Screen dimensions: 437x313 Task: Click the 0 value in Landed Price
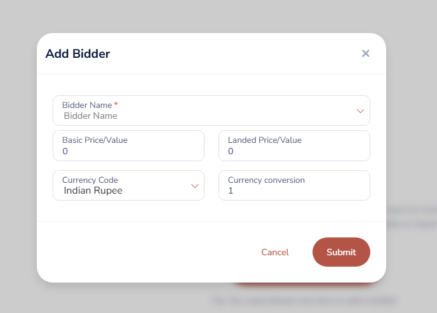pos(231,152)
